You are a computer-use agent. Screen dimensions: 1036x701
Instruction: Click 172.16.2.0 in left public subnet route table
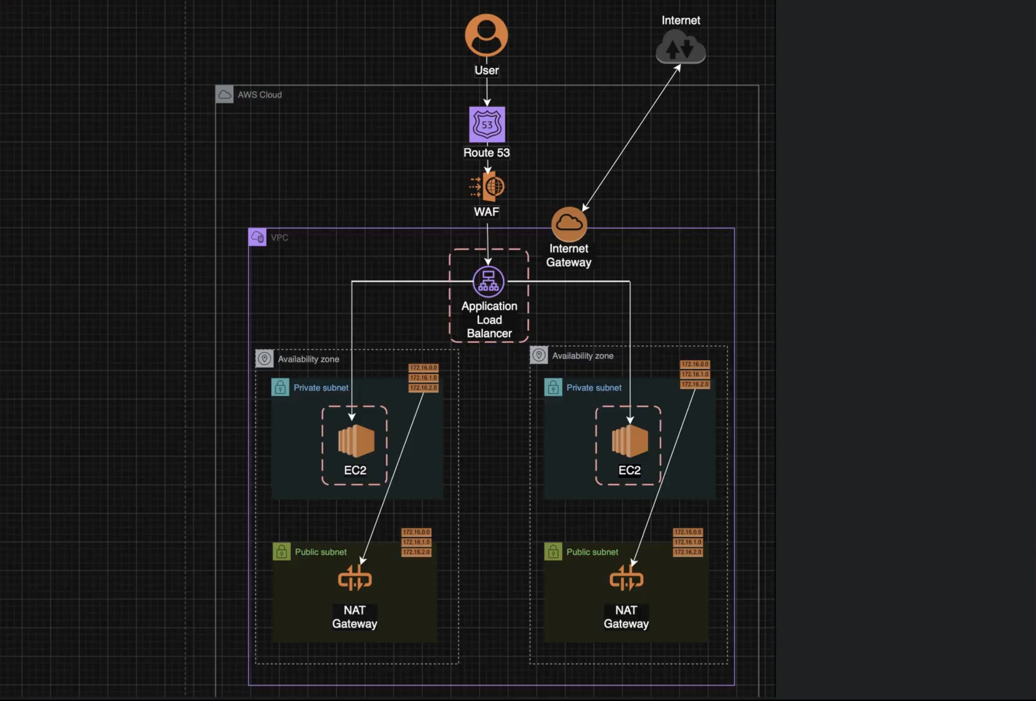tap(416, 552)
